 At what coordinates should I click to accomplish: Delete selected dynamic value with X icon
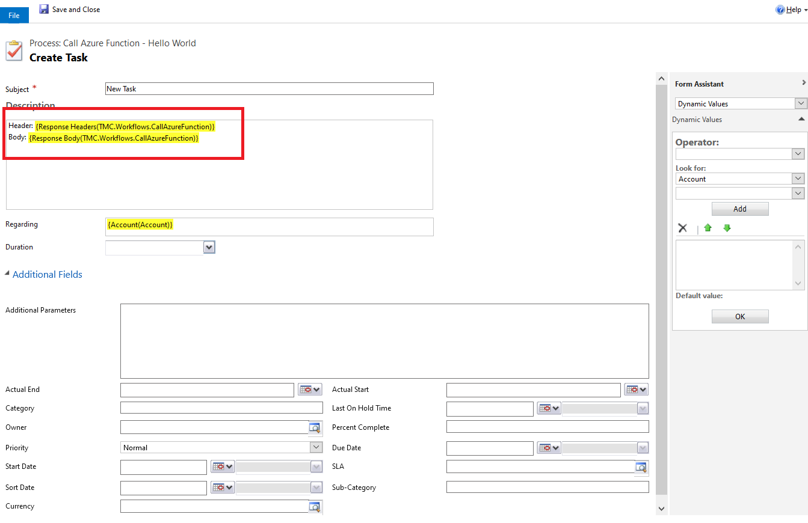[682, 228]
